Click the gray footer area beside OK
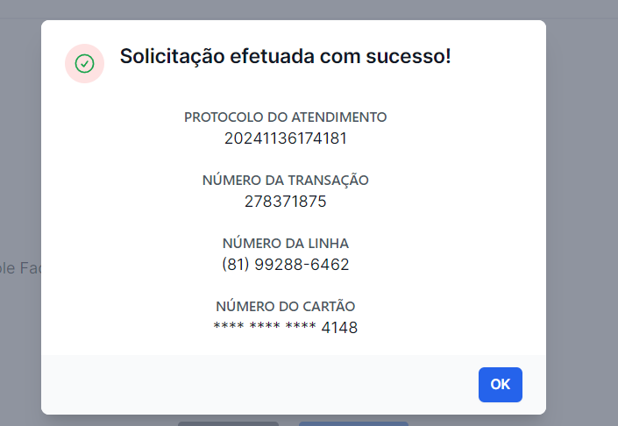This screenshot has width=618, height=426. tap(259, 385)
